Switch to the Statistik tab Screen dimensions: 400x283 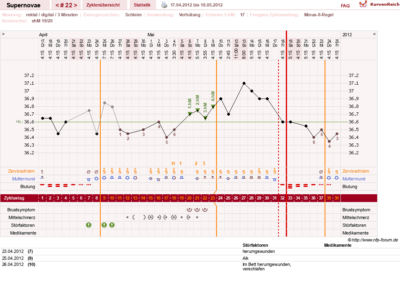pos(142,5)
